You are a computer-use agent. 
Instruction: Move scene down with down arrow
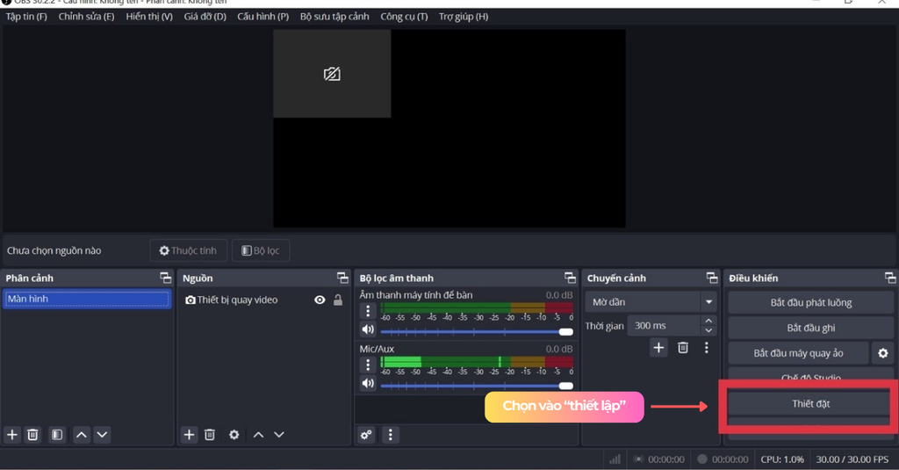[102, 434]
